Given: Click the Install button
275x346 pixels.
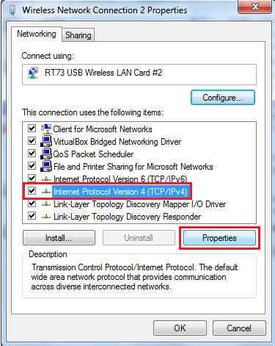Looking at the screenshot, I should (59, 238).
